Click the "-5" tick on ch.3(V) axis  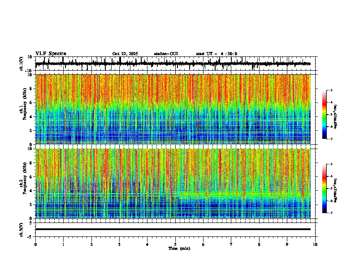pyautogui.click(x=30, y=237)
